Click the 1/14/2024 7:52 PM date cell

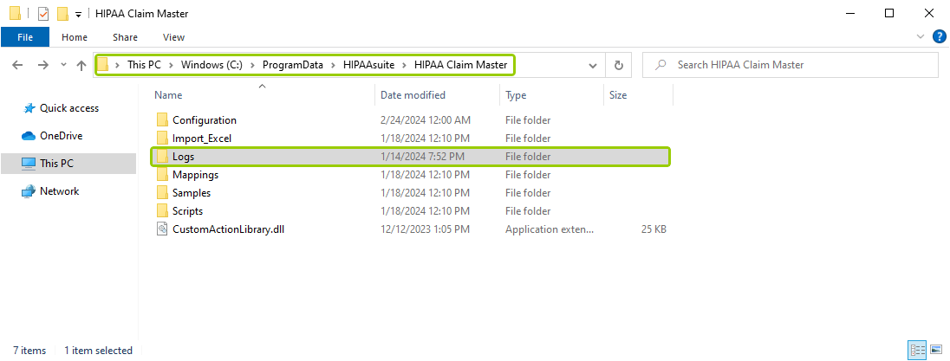423,157
